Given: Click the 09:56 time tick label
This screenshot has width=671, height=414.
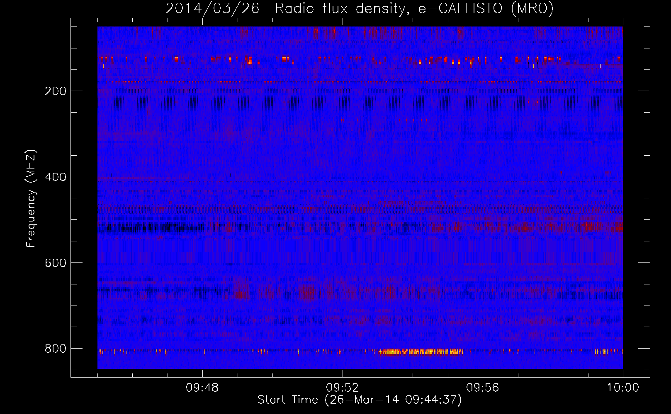Looking at the screenshot, I should pyautogui.click(x=483, y=388).
